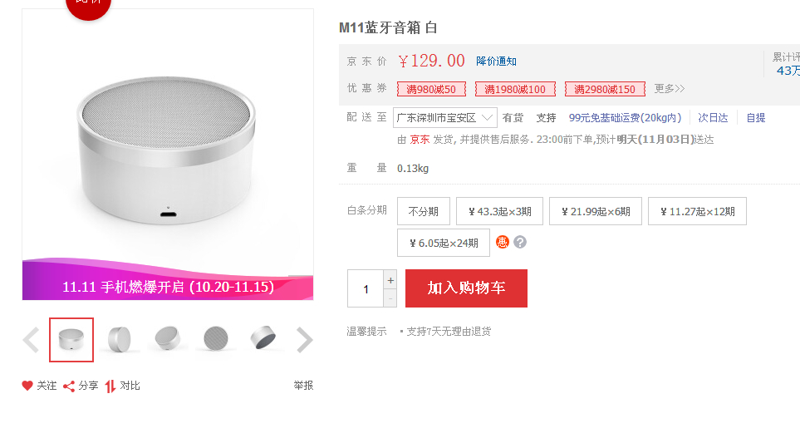Screen dimensions: 800x438
Task: Choose ¥43.3起×3期 installment plan
Action: [x=499, y=211]
